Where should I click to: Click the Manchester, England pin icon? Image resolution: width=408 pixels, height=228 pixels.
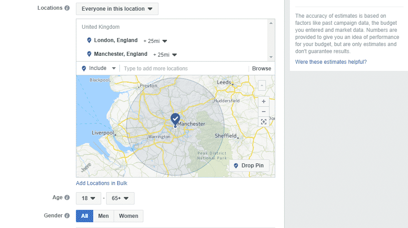89,54
